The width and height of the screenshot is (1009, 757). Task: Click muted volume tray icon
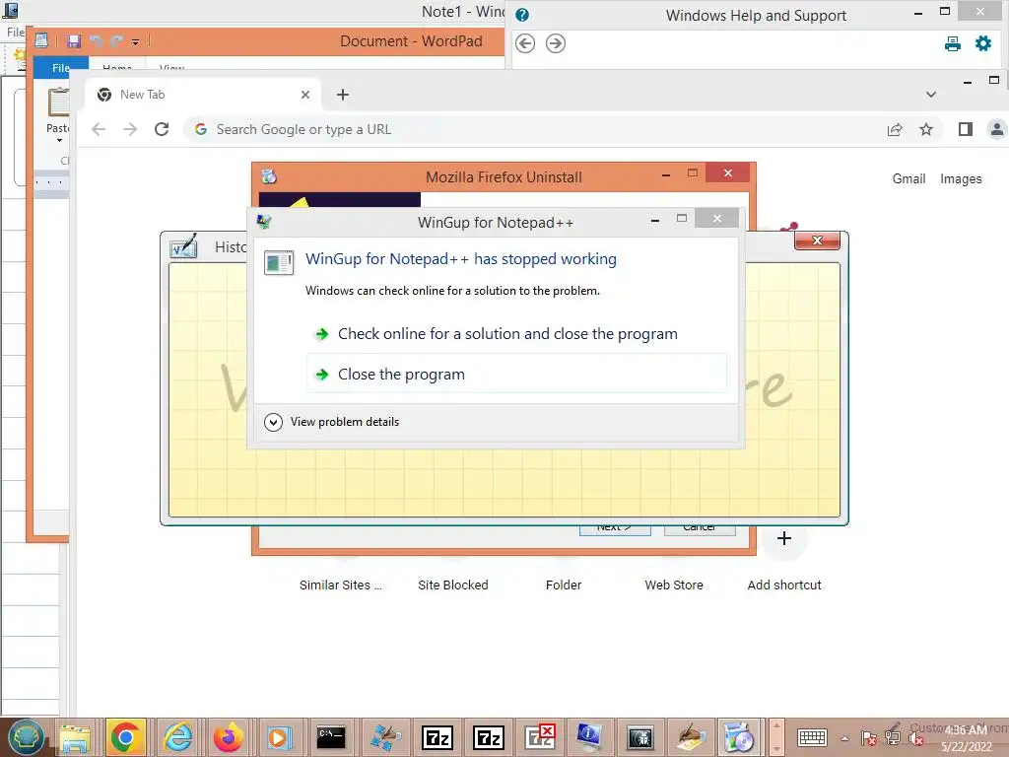916,738
